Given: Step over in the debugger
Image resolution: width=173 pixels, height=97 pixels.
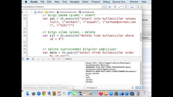Looking at the screenshot, I should tap(38, 59).
